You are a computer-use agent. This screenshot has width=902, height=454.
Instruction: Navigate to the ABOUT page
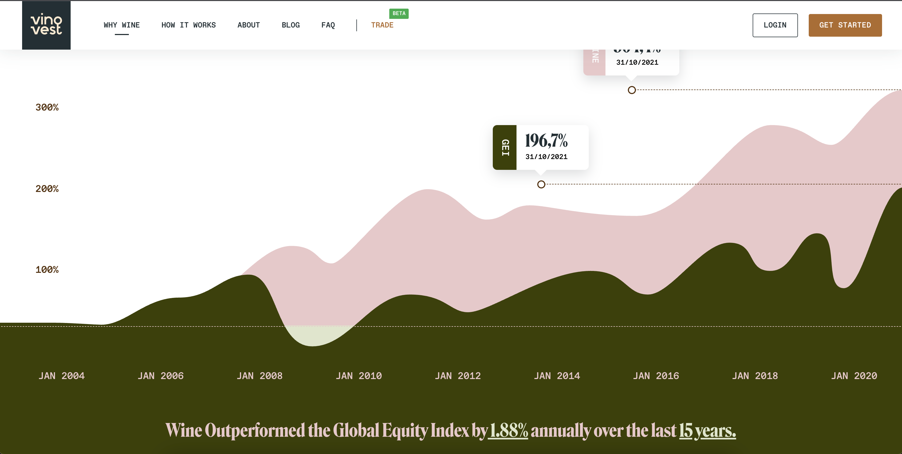click(249, 25)
